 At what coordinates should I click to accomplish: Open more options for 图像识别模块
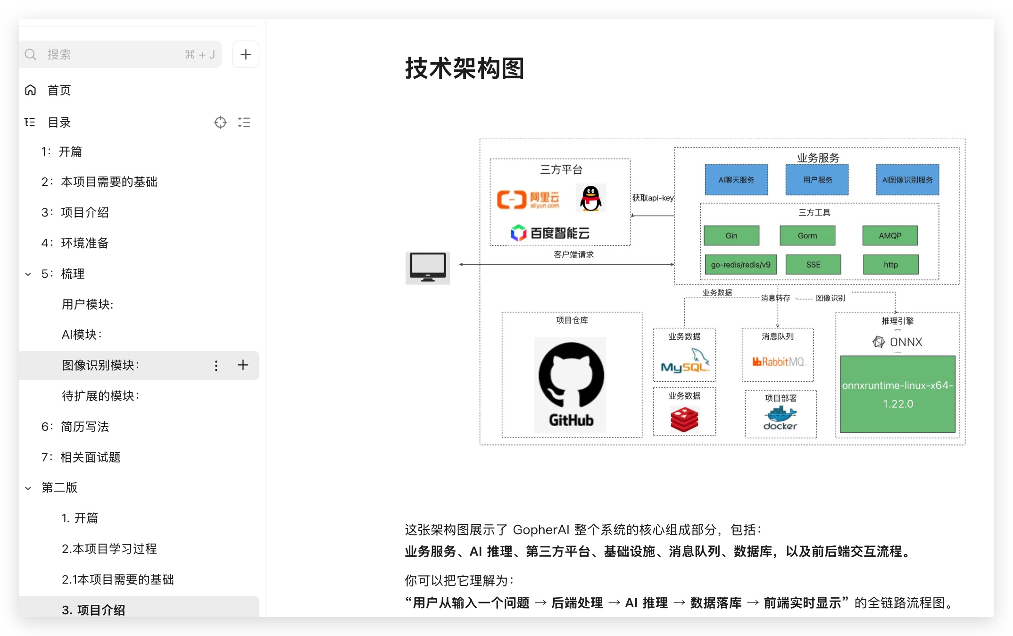(x=216, y=366)
